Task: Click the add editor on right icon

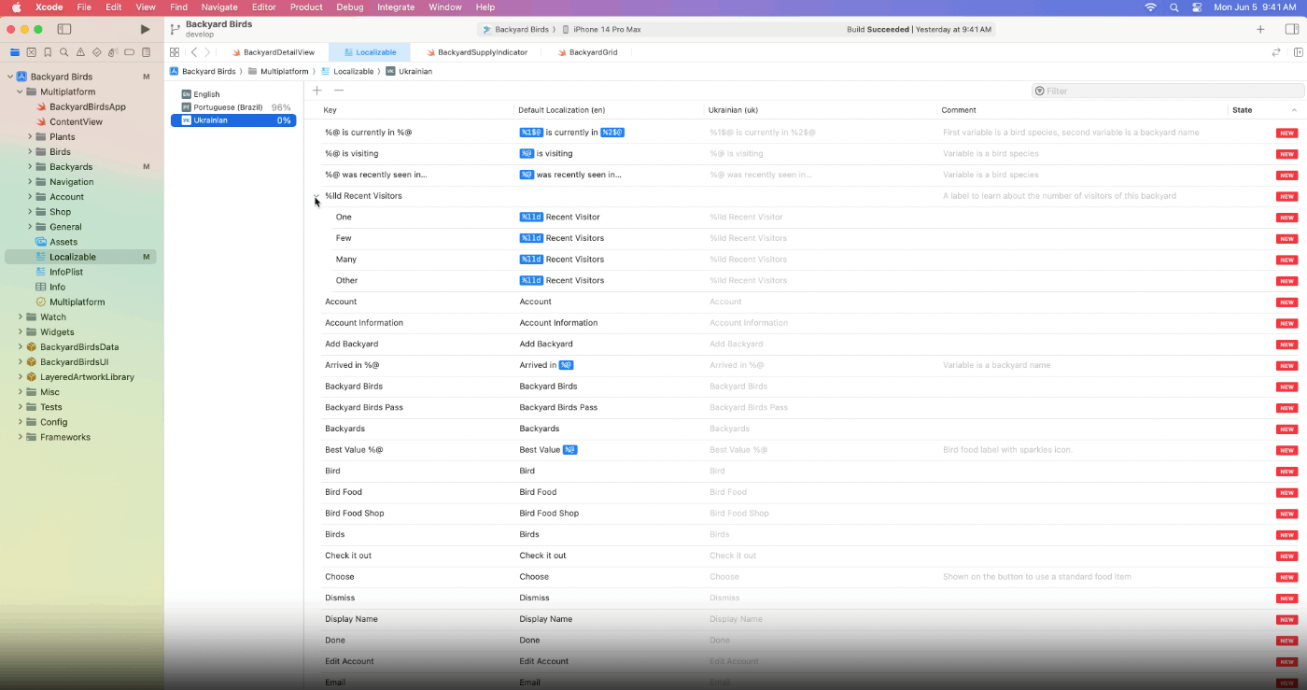Action: tap(1298, 52)
